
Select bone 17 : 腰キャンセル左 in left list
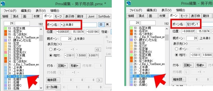22,40
